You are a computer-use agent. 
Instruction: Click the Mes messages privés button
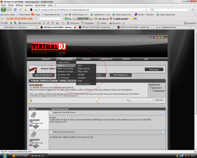point(121,75)
